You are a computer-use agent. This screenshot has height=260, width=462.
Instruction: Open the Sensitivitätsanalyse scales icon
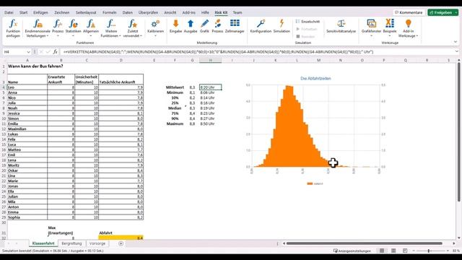341,26
